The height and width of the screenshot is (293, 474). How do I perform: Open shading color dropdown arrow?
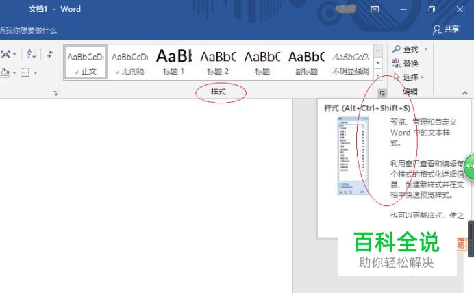14,73
